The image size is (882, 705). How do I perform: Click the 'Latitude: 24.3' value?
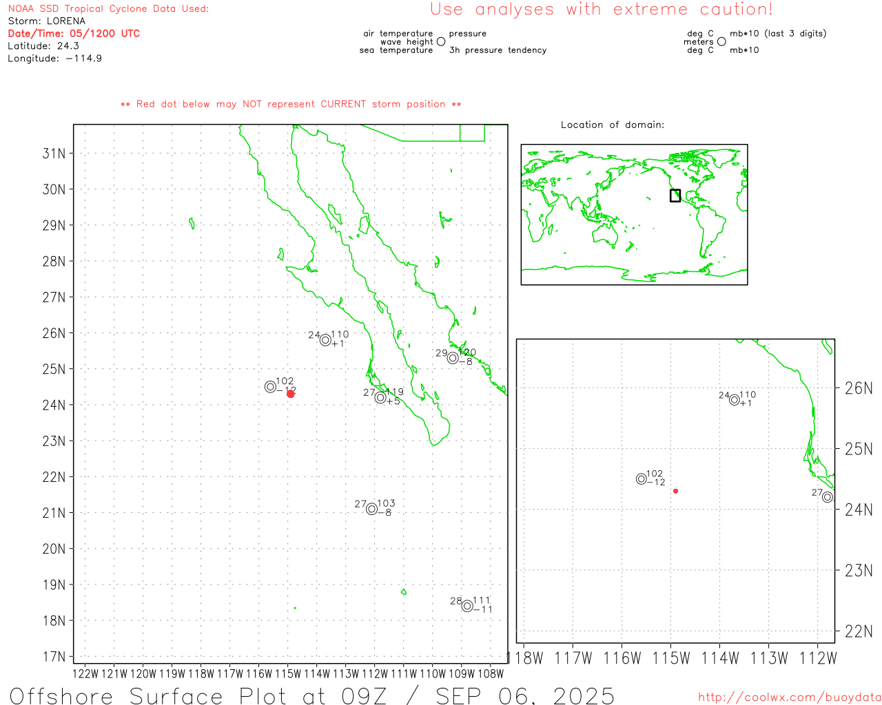pos(43,45)
